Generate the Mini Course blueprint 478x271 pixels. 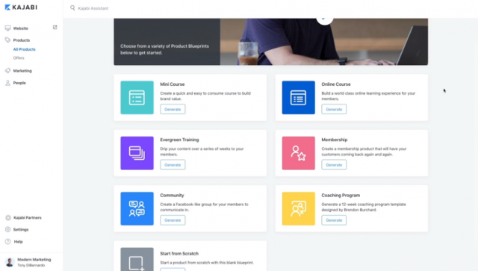coord(173,109)
